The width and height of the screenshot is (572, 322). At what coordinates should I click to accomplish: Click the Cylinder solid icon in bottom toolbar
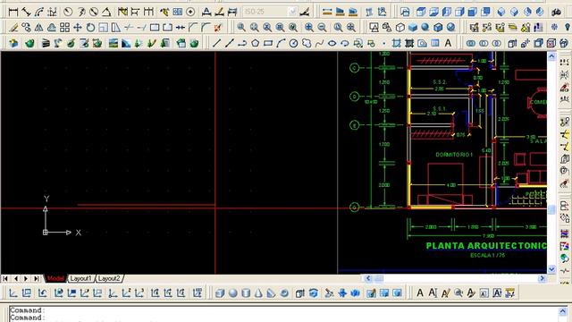pos(246,292)
